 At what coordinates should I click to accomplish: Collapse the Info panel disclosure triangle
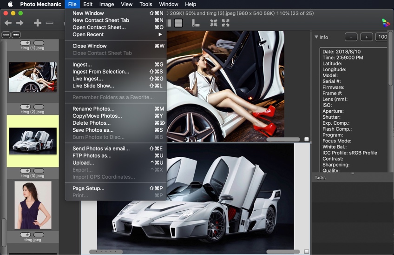point(316,37)
